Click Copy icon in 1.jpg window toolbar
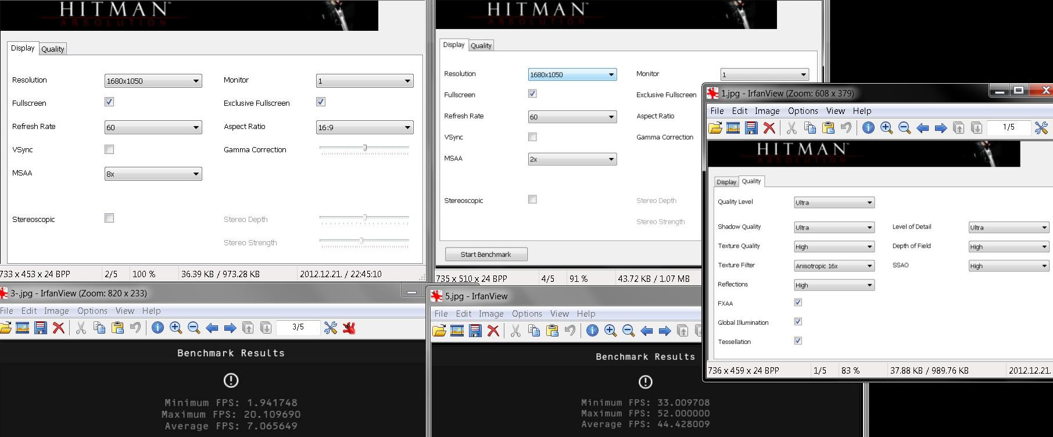The image size is (1053, 437). pos(810,128)
